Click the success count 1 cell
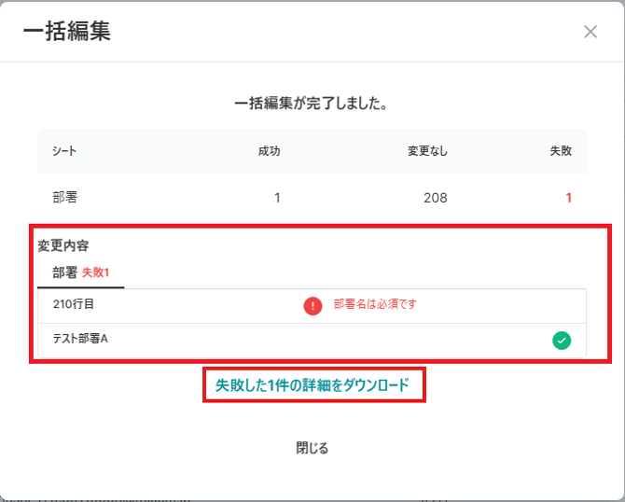This screenshot has height=502, width=625. click(x=277, y=198)
